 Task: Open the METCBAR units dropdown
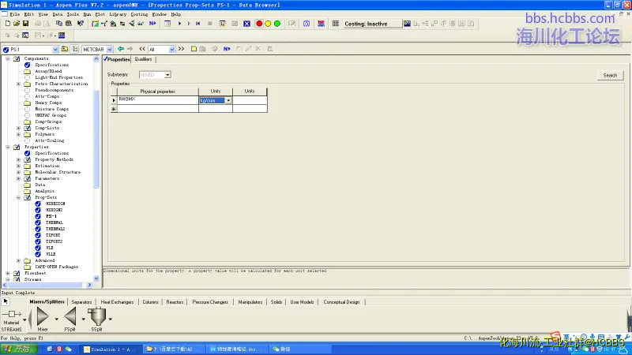(x=110, y=50)
